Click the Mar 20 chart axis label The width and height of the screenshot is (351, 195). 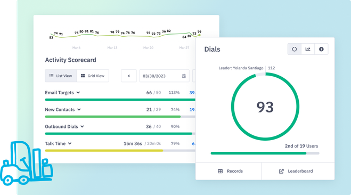pyautogui.click(x=148, y=48)
